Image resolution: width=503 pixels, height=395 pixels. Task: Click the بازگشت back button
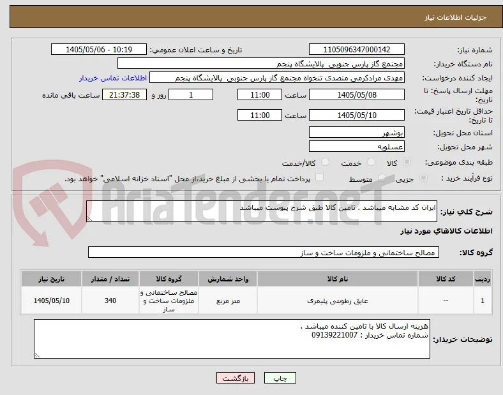pyautogui.click(x=236, y=378)
